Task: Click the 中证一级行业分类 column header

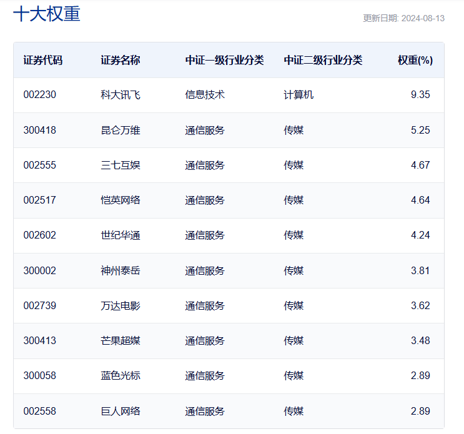Action: point(225,60)
